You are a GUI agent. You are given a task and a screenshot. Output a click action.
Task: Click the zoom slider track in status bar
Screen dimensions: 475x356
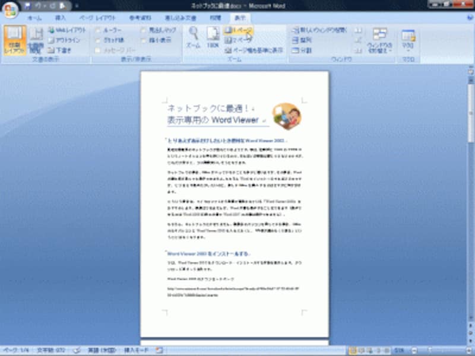pyautogui.click(x=441, y=351)
